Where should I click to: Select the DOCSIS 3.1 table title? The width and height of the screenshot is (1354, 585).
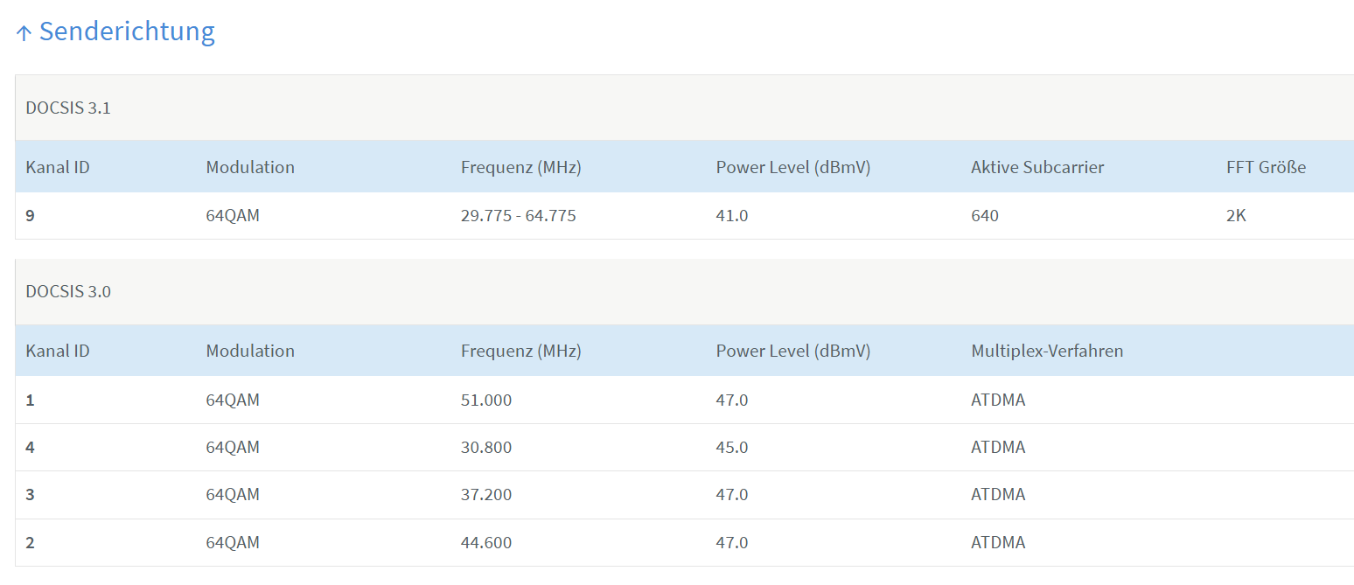[68, 108]
